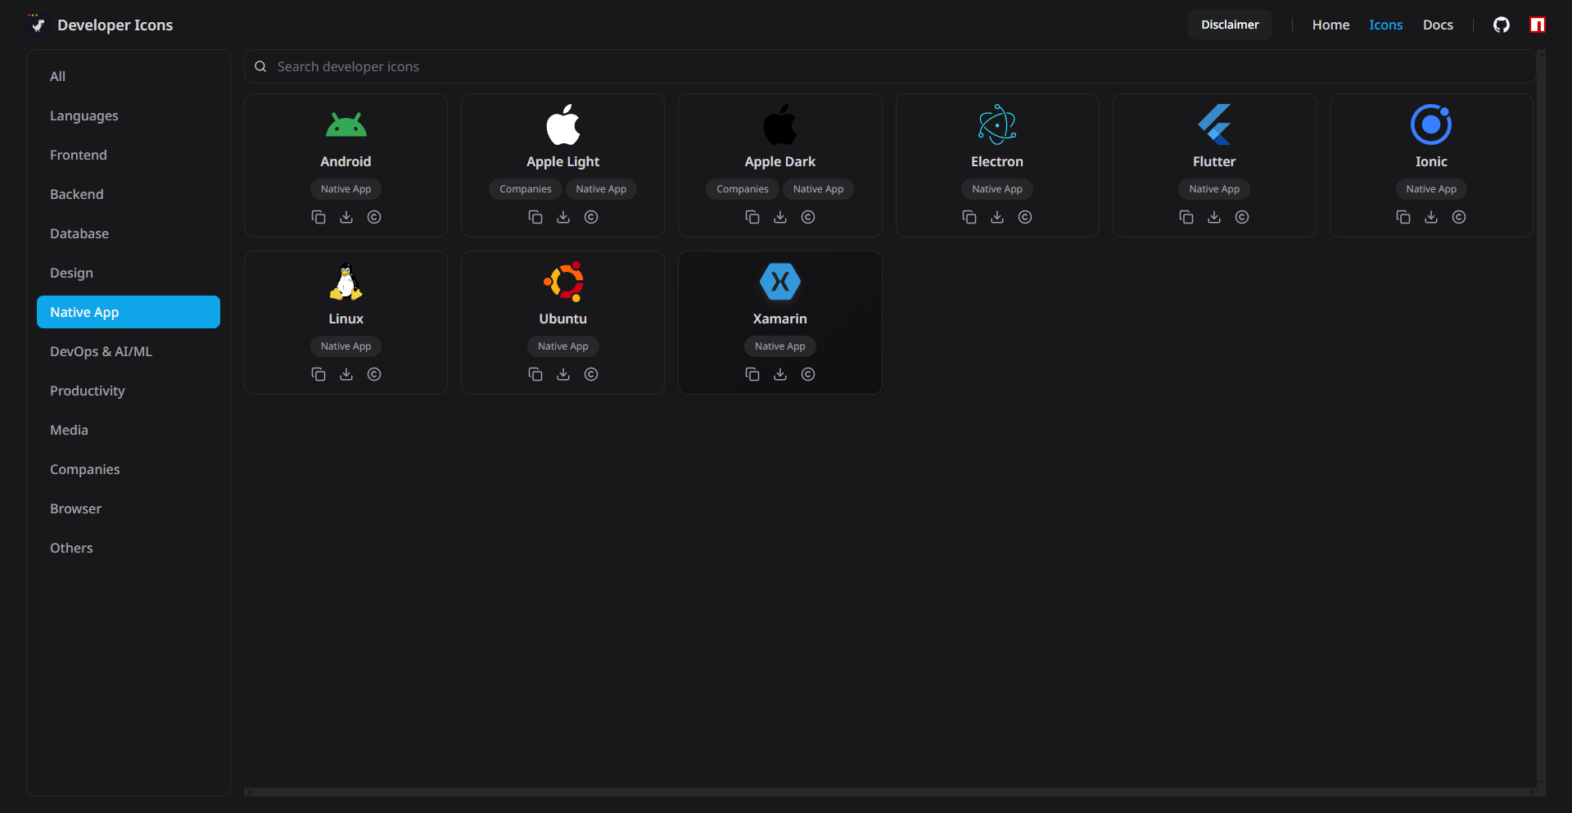The width and height of the screenshot is (1572, 813).
Task: Select the Companies category in sidebar
Action: coord(129,469)
